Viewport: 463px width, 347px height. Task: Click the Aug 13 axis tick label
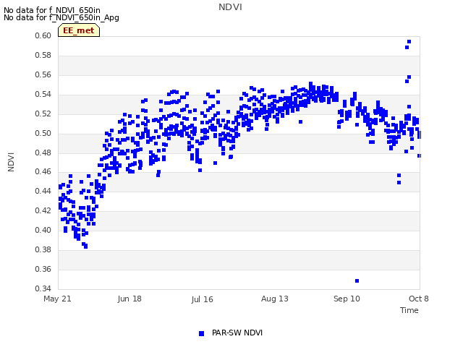pos(275,299)
